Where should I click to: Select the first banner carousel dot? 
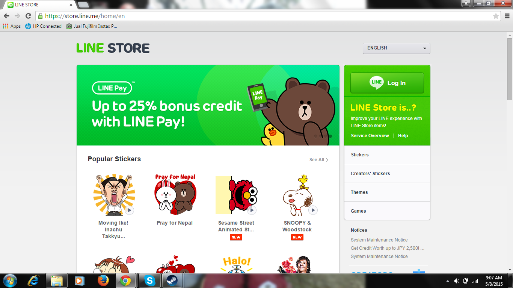pos(316,136)
